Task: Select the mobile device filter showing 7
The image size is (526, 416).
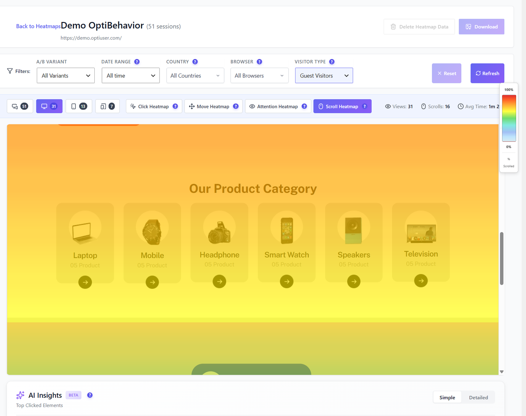Action: pos(108,106)
